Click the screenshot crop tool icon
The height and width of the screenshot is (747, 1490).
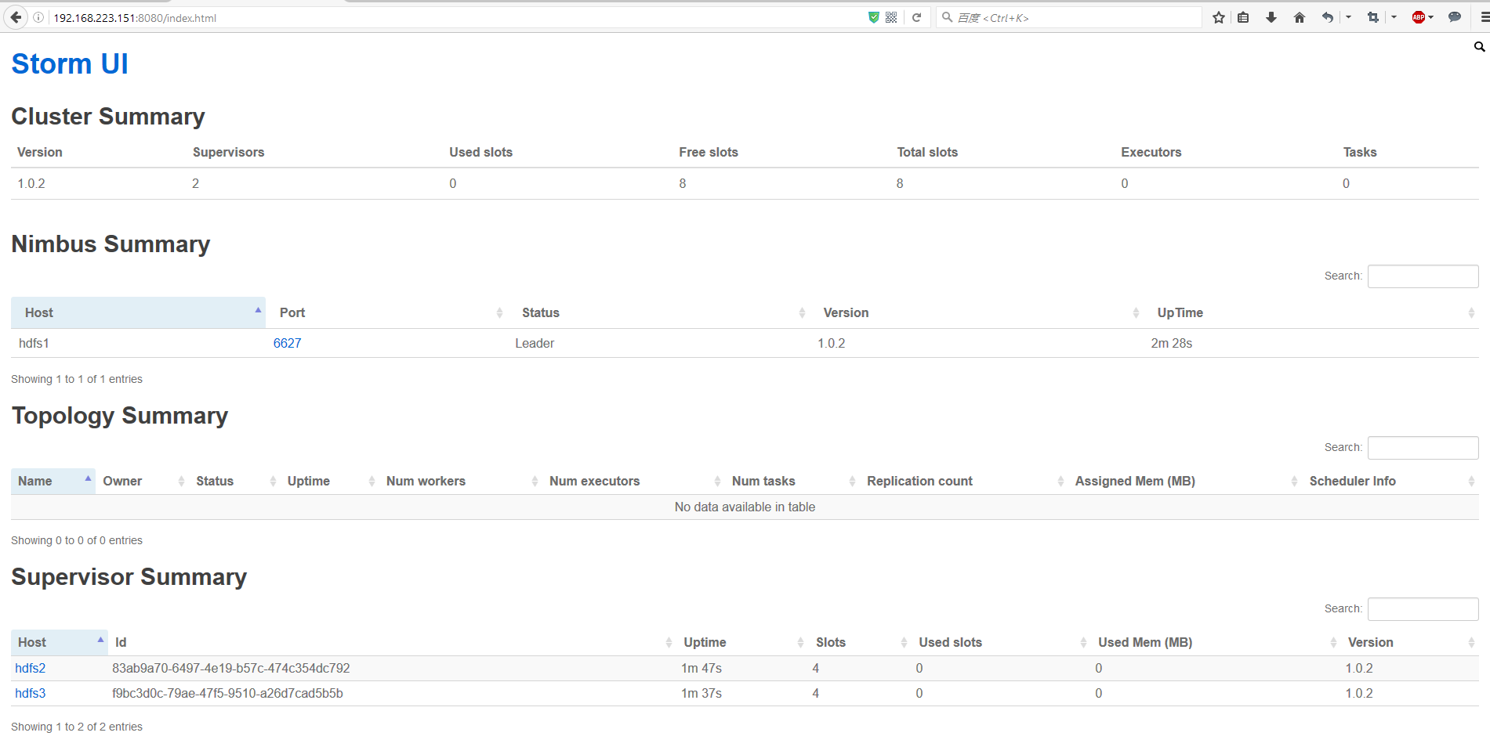click(1373, 17)
